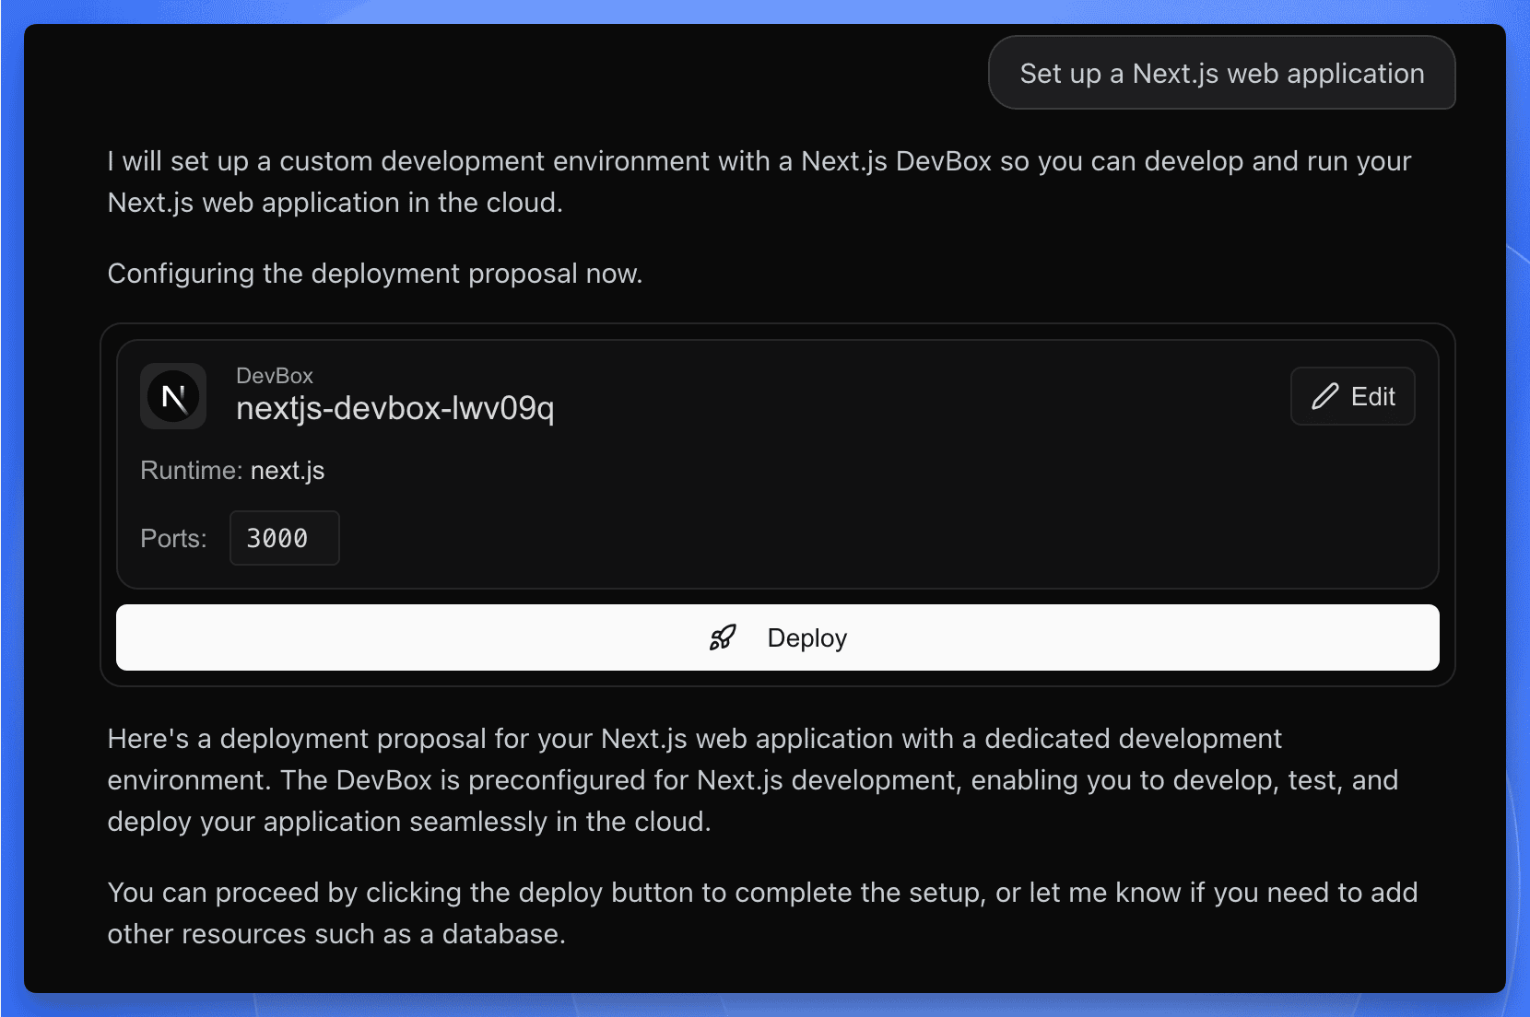1530x1017 pixels.
Task: Open Edit for the DevBox proposal
Action: click(x=1352, y=396)
